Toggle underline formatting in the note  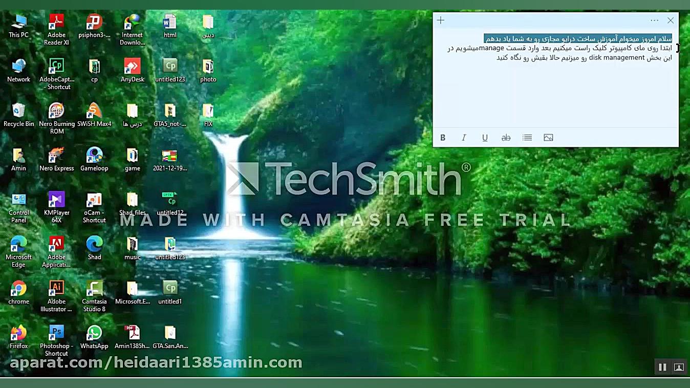(485, 138)
